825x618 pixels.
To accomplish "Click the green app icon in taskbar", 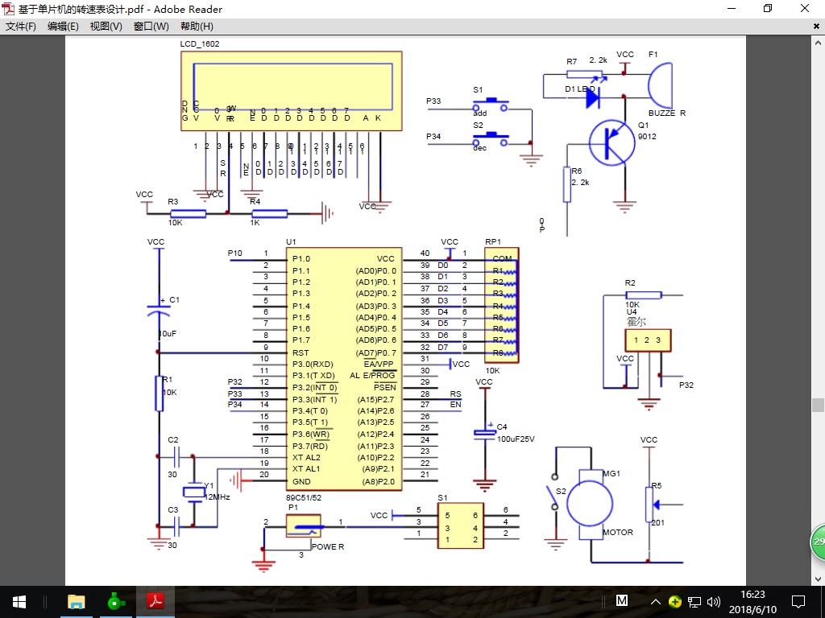I will pyautogui.click(x=116, y=601).
